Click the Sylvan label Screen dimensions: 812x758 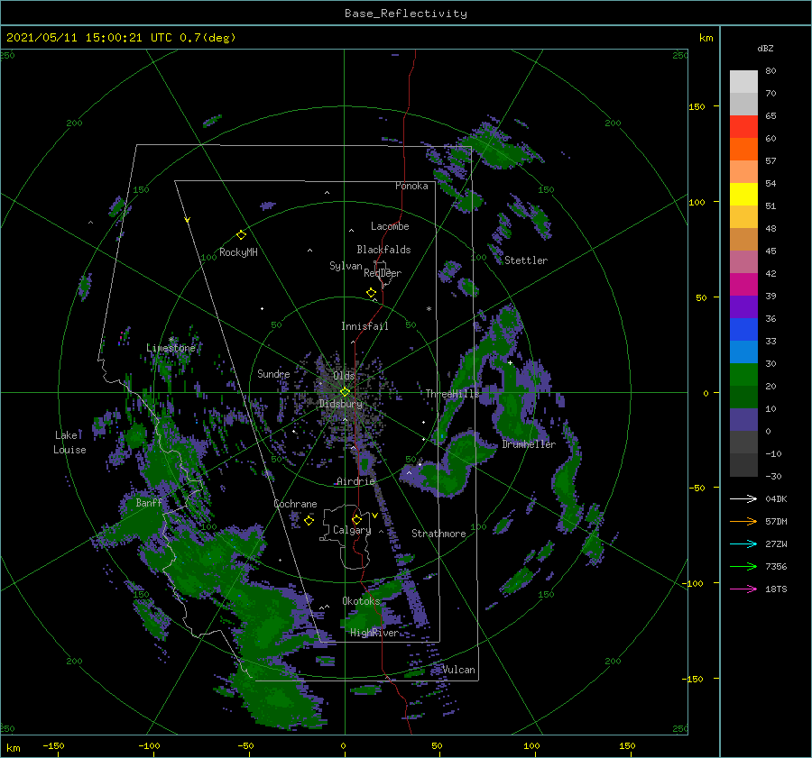346,266
